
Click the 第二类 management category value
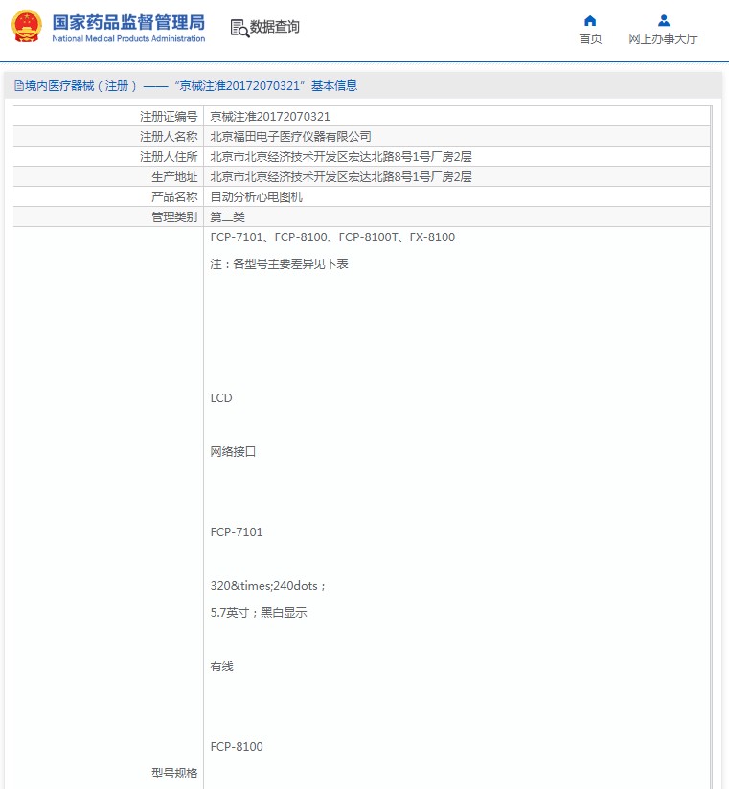pos(227,216)
